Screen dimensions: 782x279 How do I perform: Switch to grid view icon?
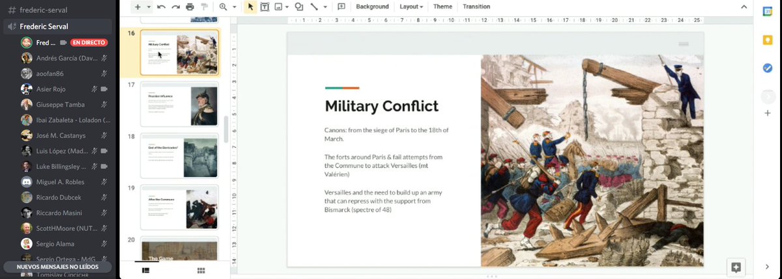point(201,270)
